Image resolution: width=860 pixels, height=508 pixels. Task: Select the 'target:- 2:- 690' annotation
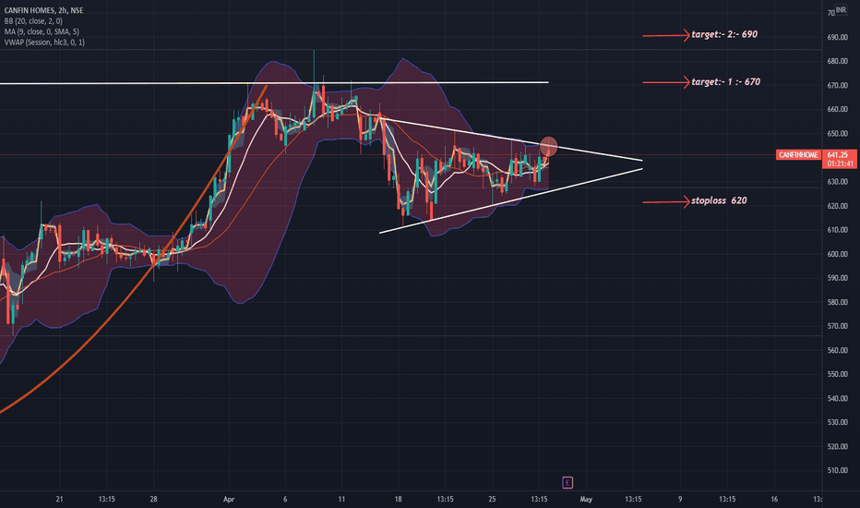[724, 34]
